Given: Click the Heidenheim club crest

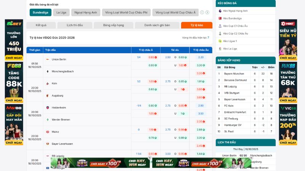Looking at the screenshot, I should (x=47, y=108).
